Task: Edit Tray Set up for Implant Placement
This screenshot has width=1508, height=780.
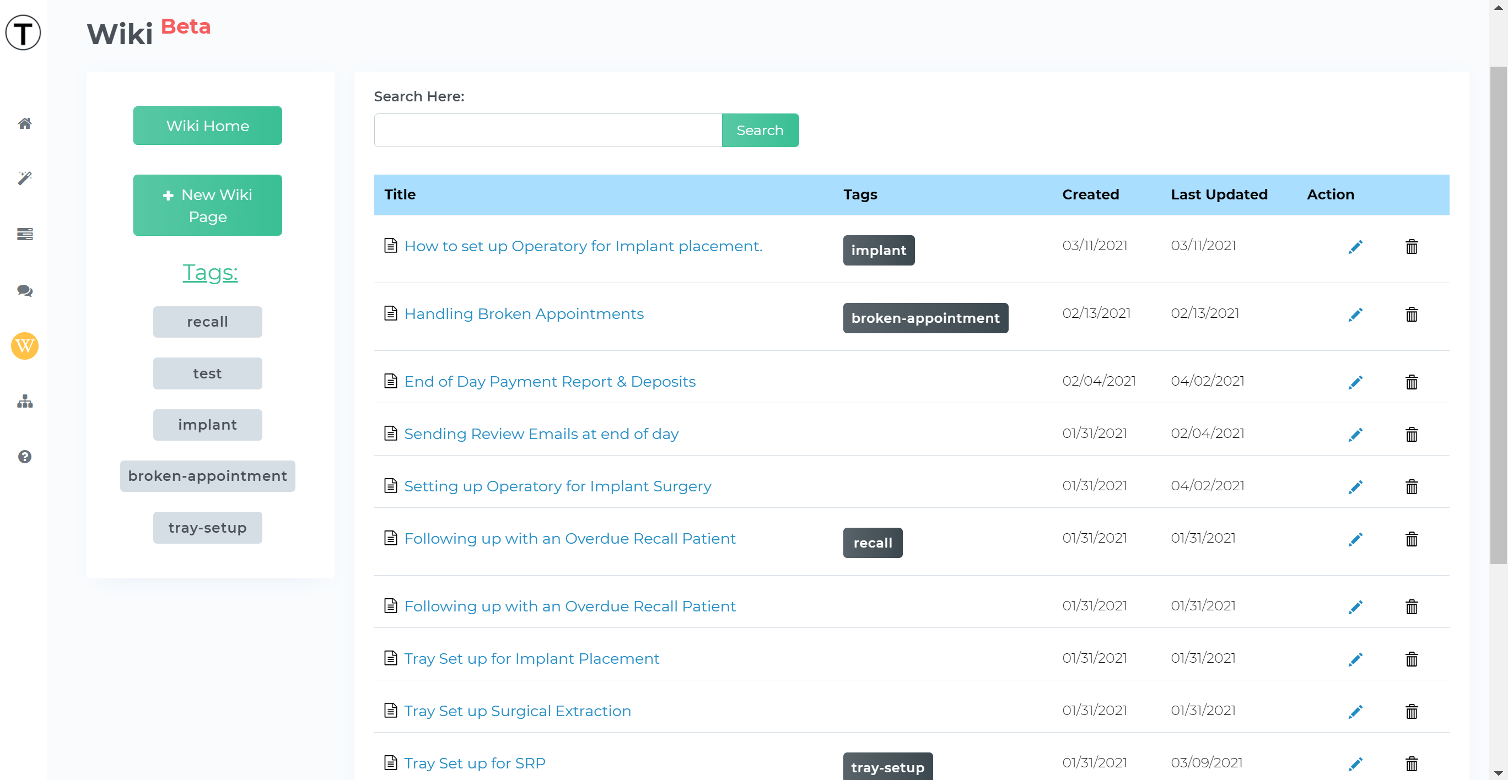Action: tap(1355, 659)
